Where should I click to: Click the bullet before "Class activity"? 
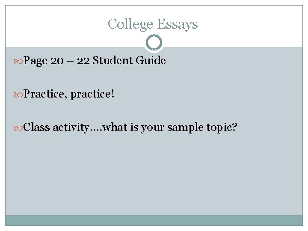pyautogui.click(x=20, y=127)
